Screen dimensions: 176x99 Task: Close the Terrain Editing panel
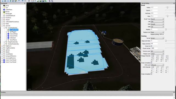(x=174, y=3)
